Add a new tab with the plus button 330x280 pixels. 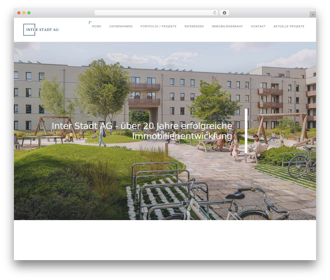click(x=313, y=15)
